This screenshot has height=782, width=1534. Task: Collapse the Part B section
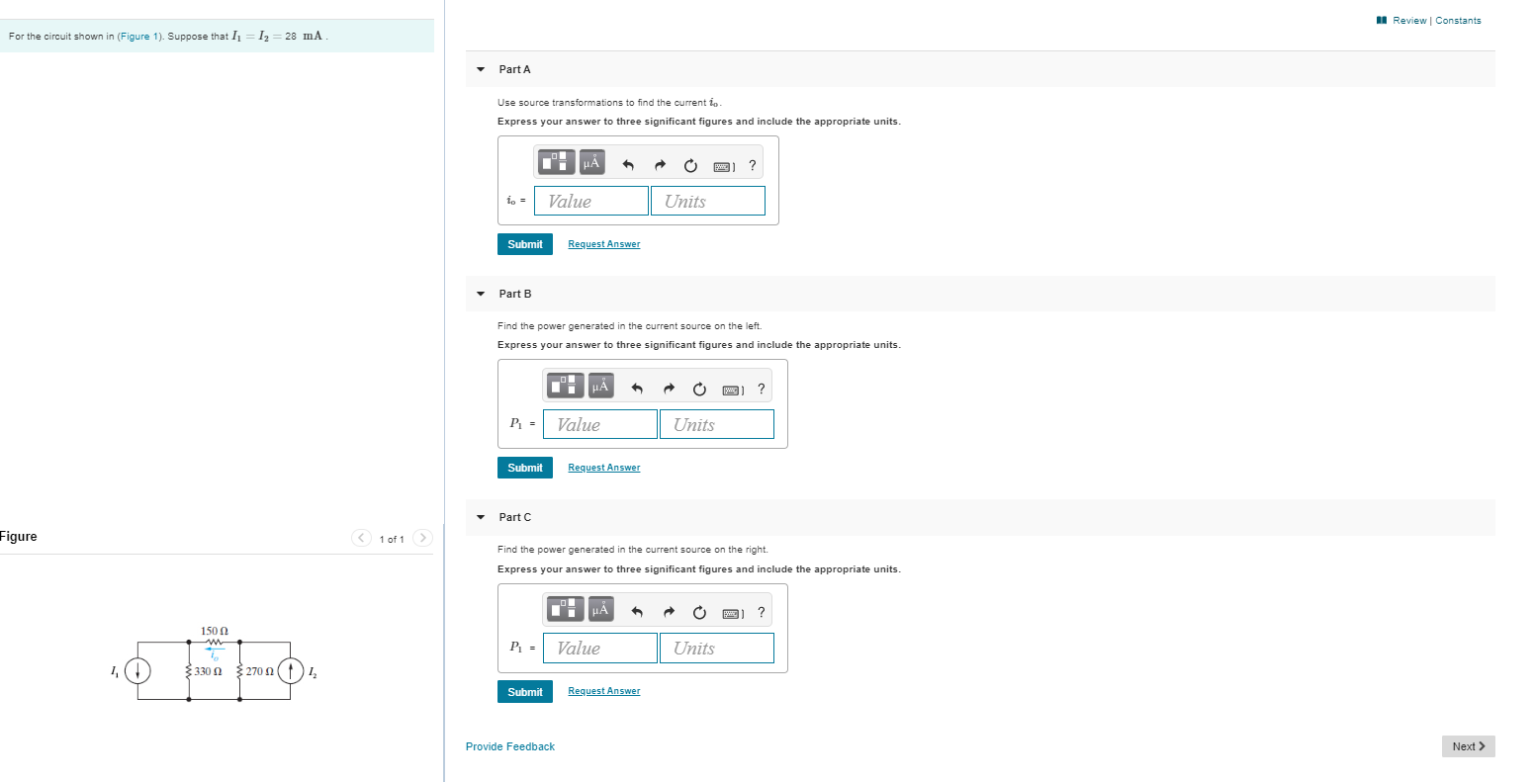[x=481, y=294]
